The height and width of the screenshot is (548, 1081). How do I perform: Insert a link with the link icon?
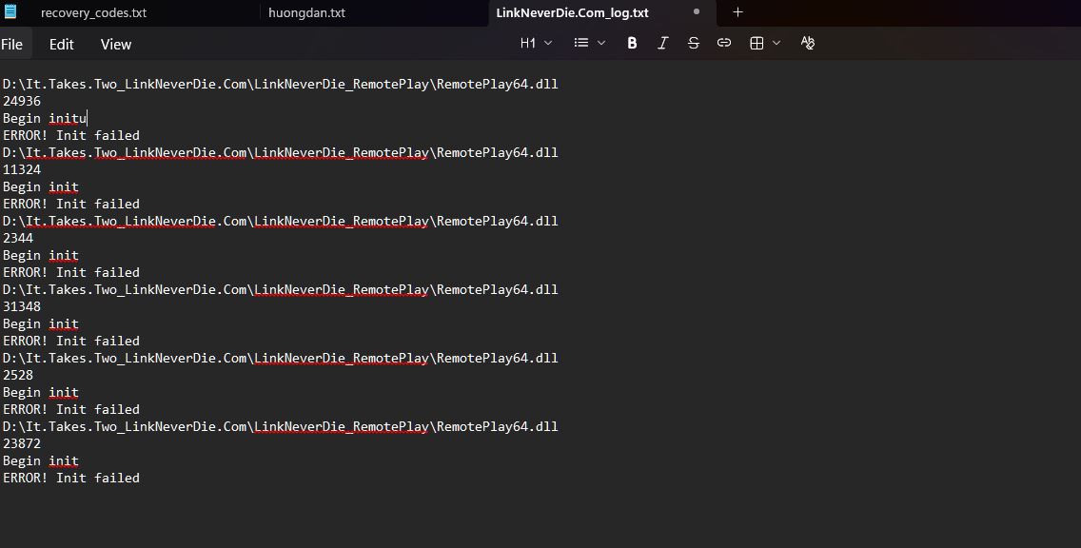724,43
